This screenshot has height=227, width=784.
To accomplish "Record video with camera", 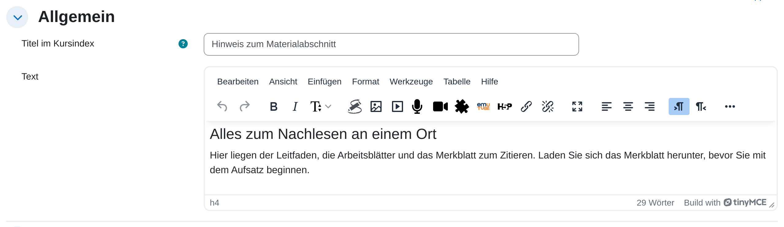I will coord(440,106).
